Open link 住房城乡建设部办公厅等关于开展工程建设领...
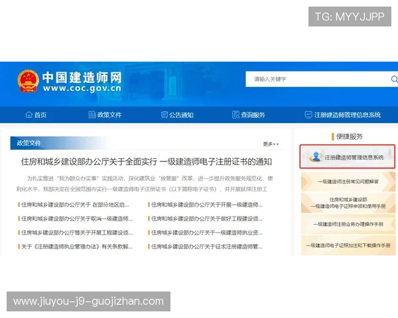 (x=76, y=233)
